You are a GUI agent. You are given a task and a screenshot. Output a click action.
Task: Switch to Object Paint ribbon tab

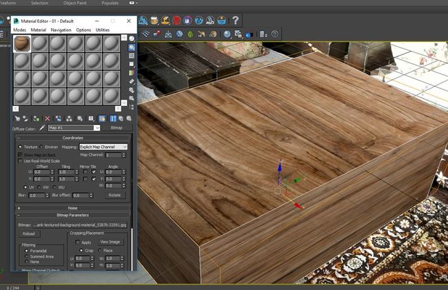[x=75, y=3]
